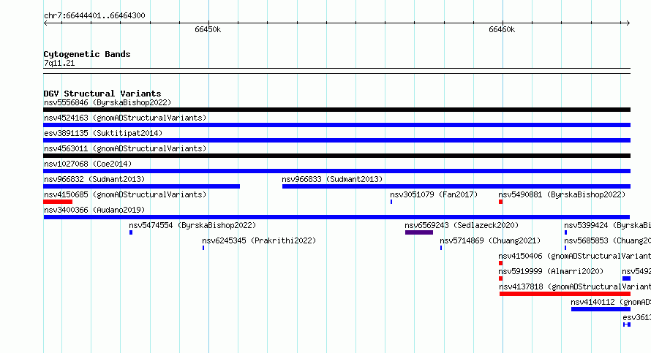This screenshot has height=353, width=651.
Task: Click the black nsv4563011 variant bar
Action: [336, 156]
